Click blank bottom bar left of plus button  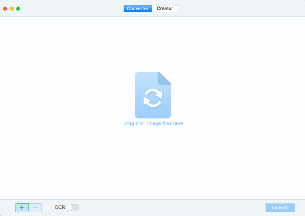pyautogui.click(x=7, y=208)
